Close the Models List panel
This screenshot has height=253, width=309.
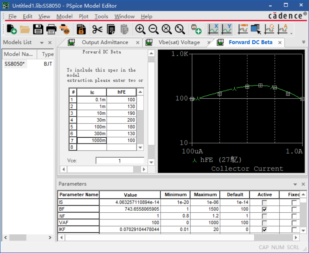point(50,43)
